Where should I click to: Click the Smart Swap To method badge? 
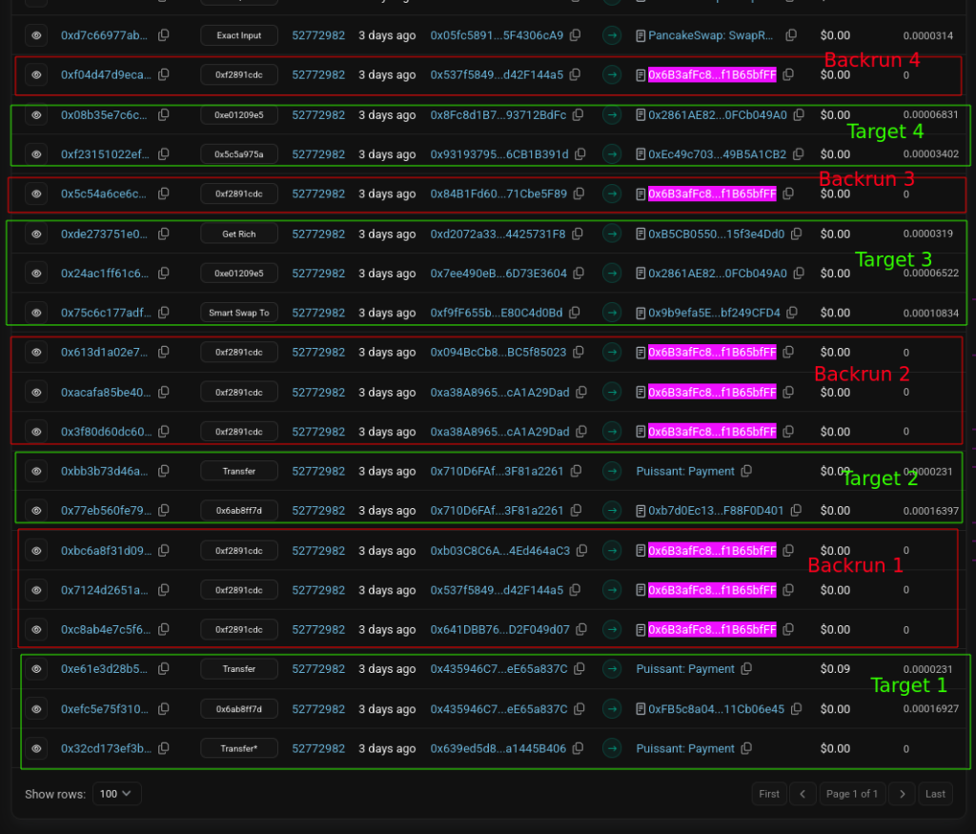(239, 313)
